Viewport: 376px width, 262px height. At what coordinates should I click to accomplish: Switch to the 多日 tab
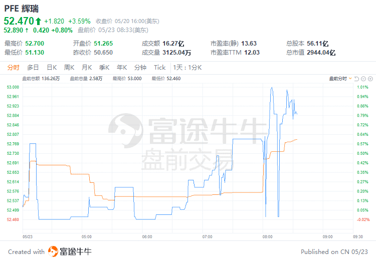(x=33, y=68)
